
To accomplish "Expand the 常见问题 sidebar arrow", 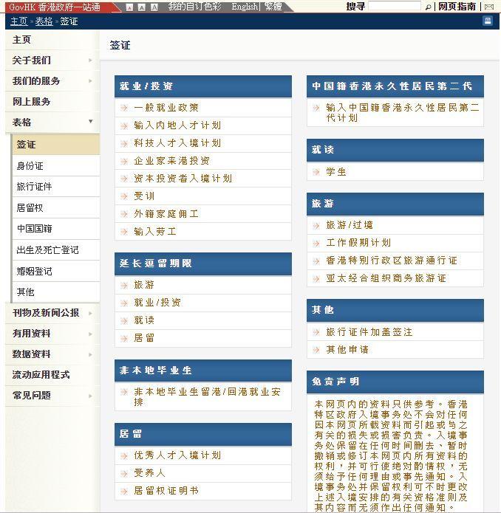I will pyautogui.click(x=90, y=396).
